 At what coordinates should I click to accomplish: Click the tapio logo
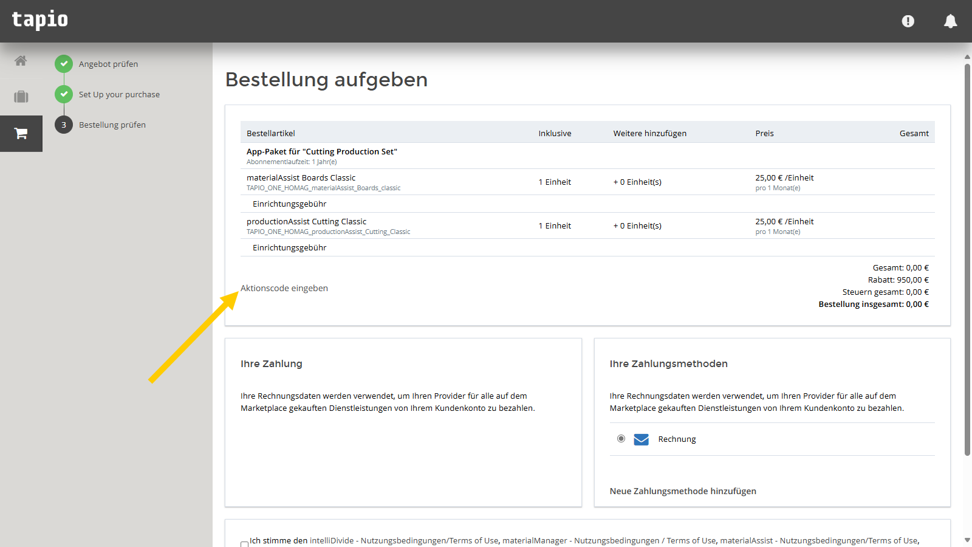pyautogui.click(x=40, y=20)
